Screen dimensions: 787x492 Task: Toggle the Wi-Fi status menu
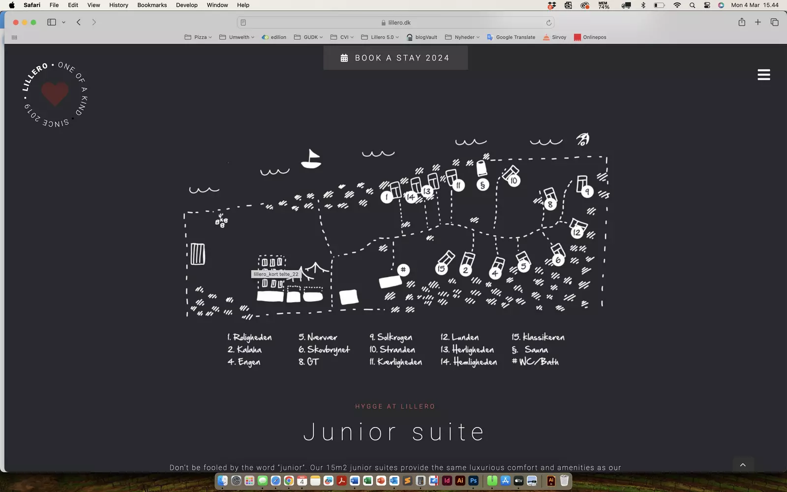pyautogui.click(x=677, y=5)
